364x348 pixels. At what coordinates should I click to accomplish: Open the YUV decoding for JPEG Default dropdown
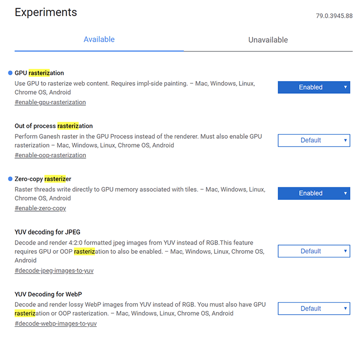click(x=314, y=251)
